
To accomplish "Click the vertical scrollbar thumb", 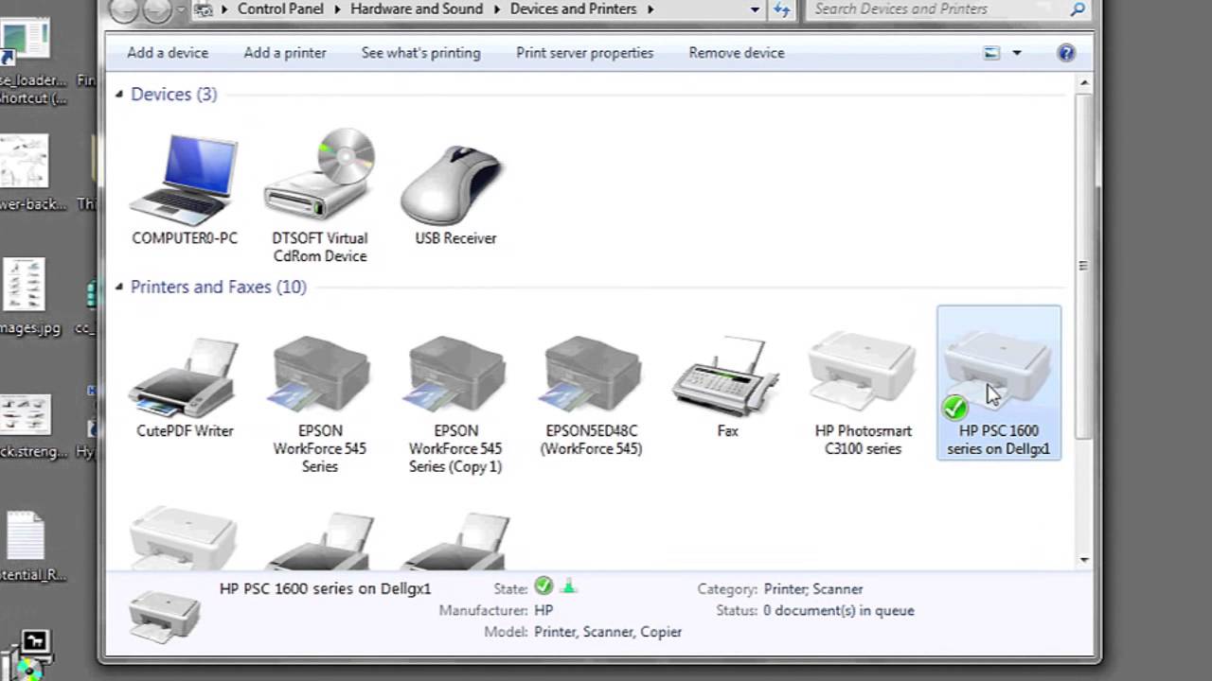I will pyautogui.click(x=1085, y=267).
